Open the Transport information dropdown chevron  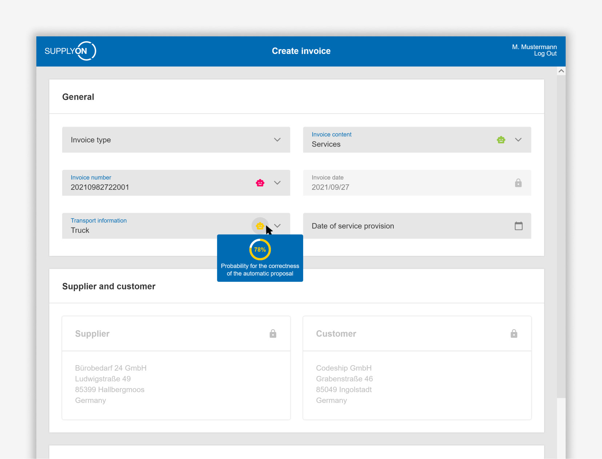pyautogui.click(x=277, y=226)
